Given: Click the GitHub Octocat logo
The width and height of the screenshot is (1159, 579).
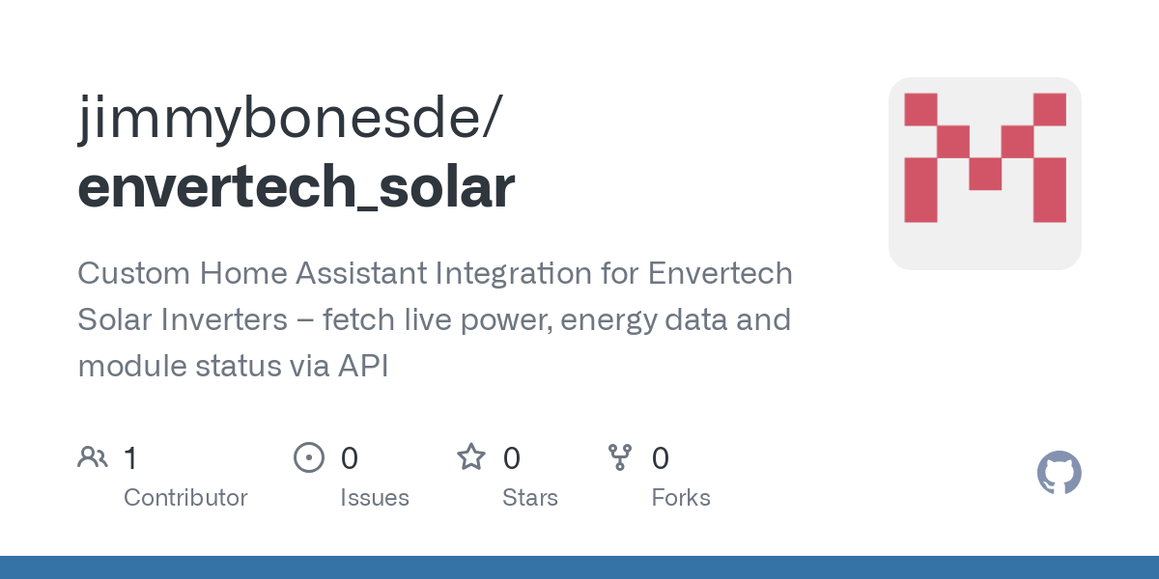Looking at the screenshot, I should (x=1059, y=473).
